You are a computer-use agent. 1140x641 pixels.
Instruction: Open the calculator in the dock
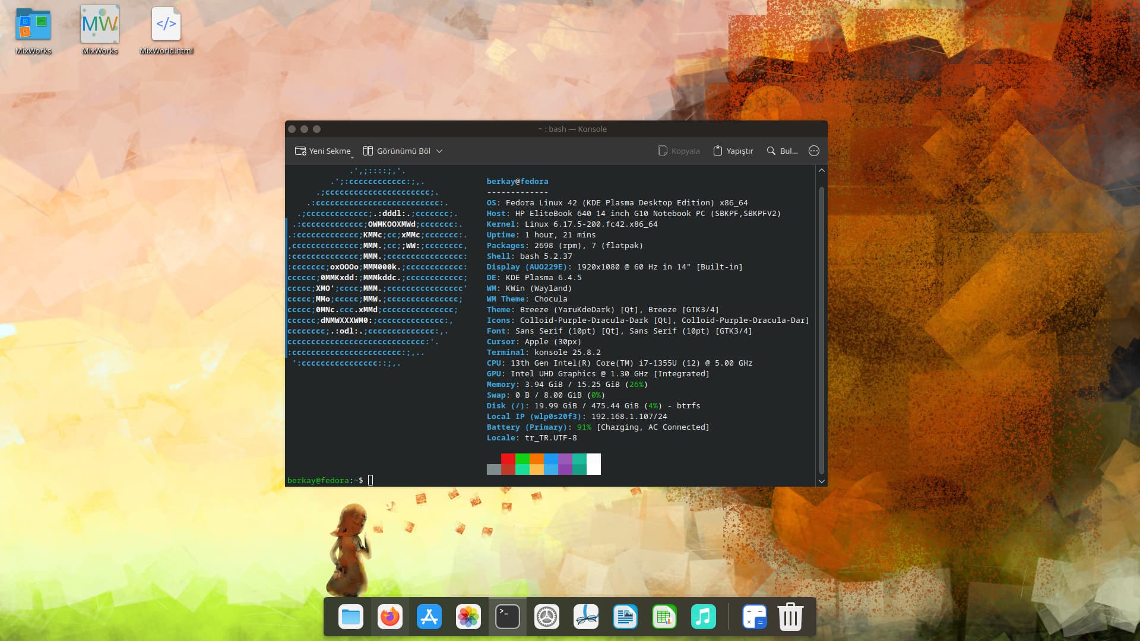(754, 617)
